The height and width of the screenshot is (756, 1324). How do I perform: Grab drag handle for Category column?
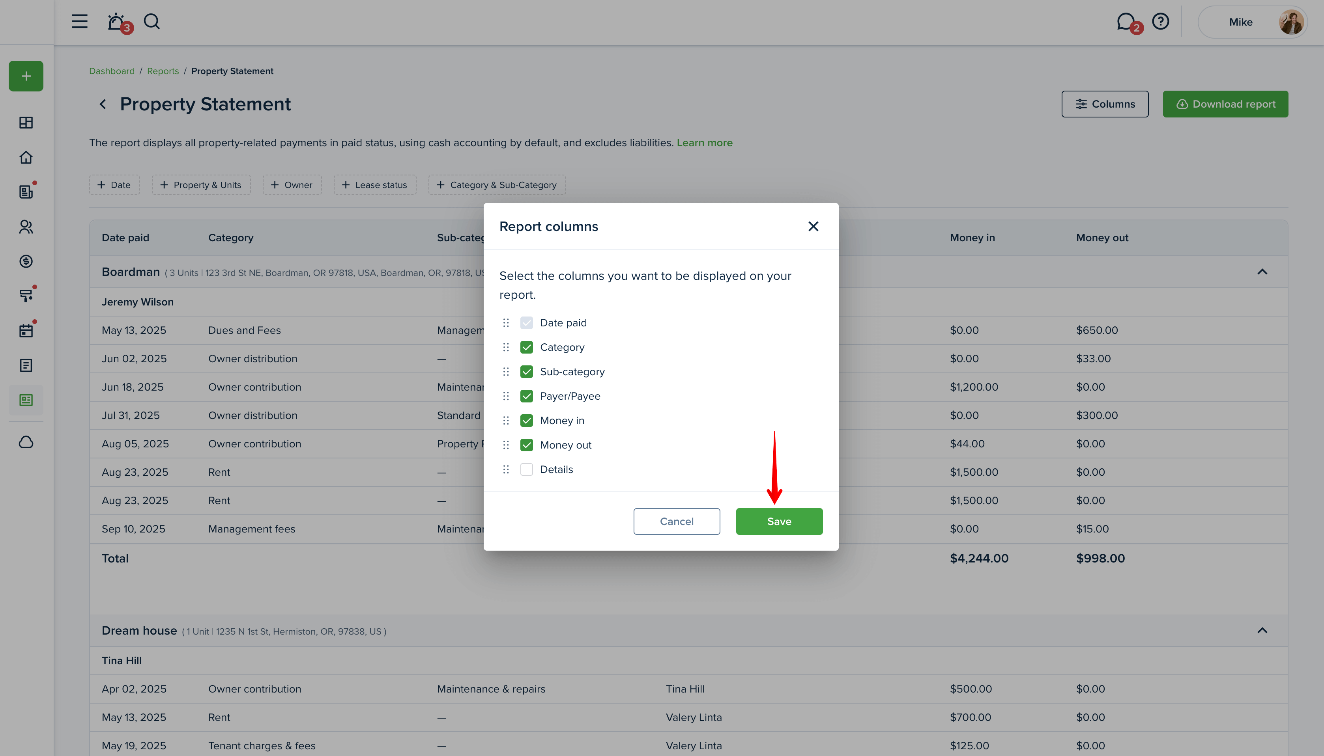[506, 347]
